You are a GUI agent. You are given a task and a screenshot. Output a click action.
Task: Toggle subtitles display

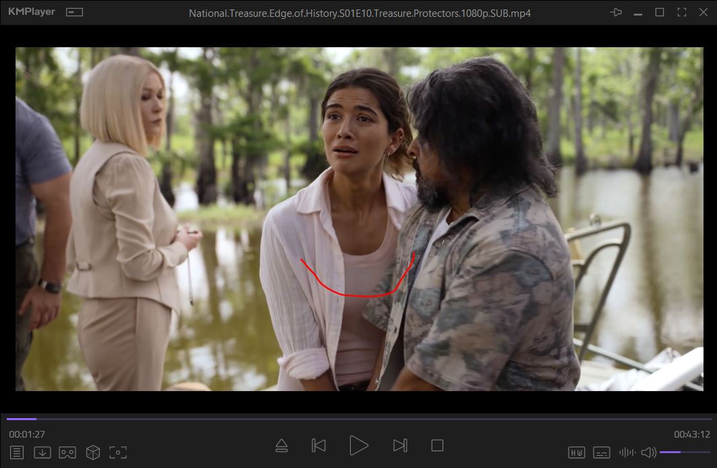(602, 452)
